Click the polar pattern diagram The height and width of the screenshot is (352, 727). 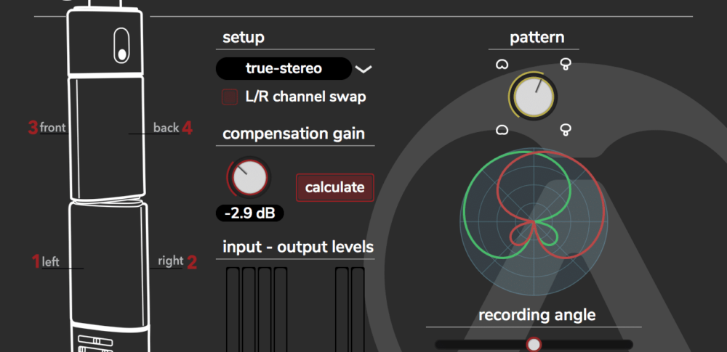tap(534, 221)
